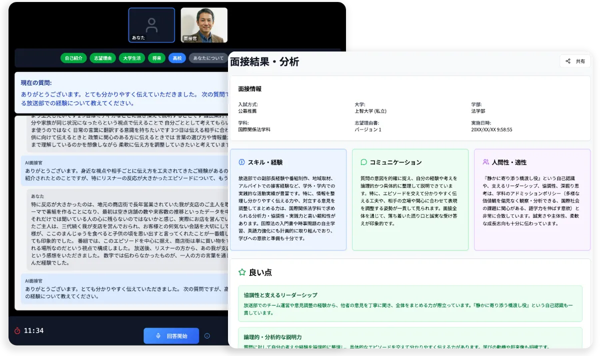This screenshot has width=600, height=356.
Task: Select the 志望理由 topic tab
Action: tap(103, 58)
